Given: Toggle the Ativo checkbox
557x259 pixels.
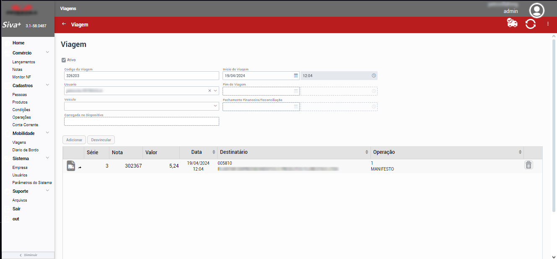Looking at the screenshot, I should (x=64, y=60).
